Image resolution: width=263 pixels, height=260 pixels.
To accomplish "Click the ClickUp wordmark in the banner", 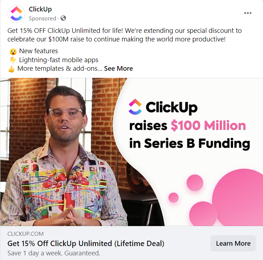I will [x=172, y=107].
